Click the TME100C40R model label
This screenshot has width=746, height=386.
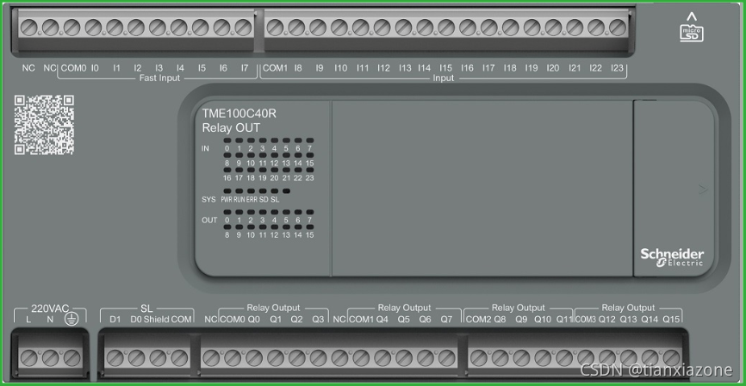[x=239, y=114]
